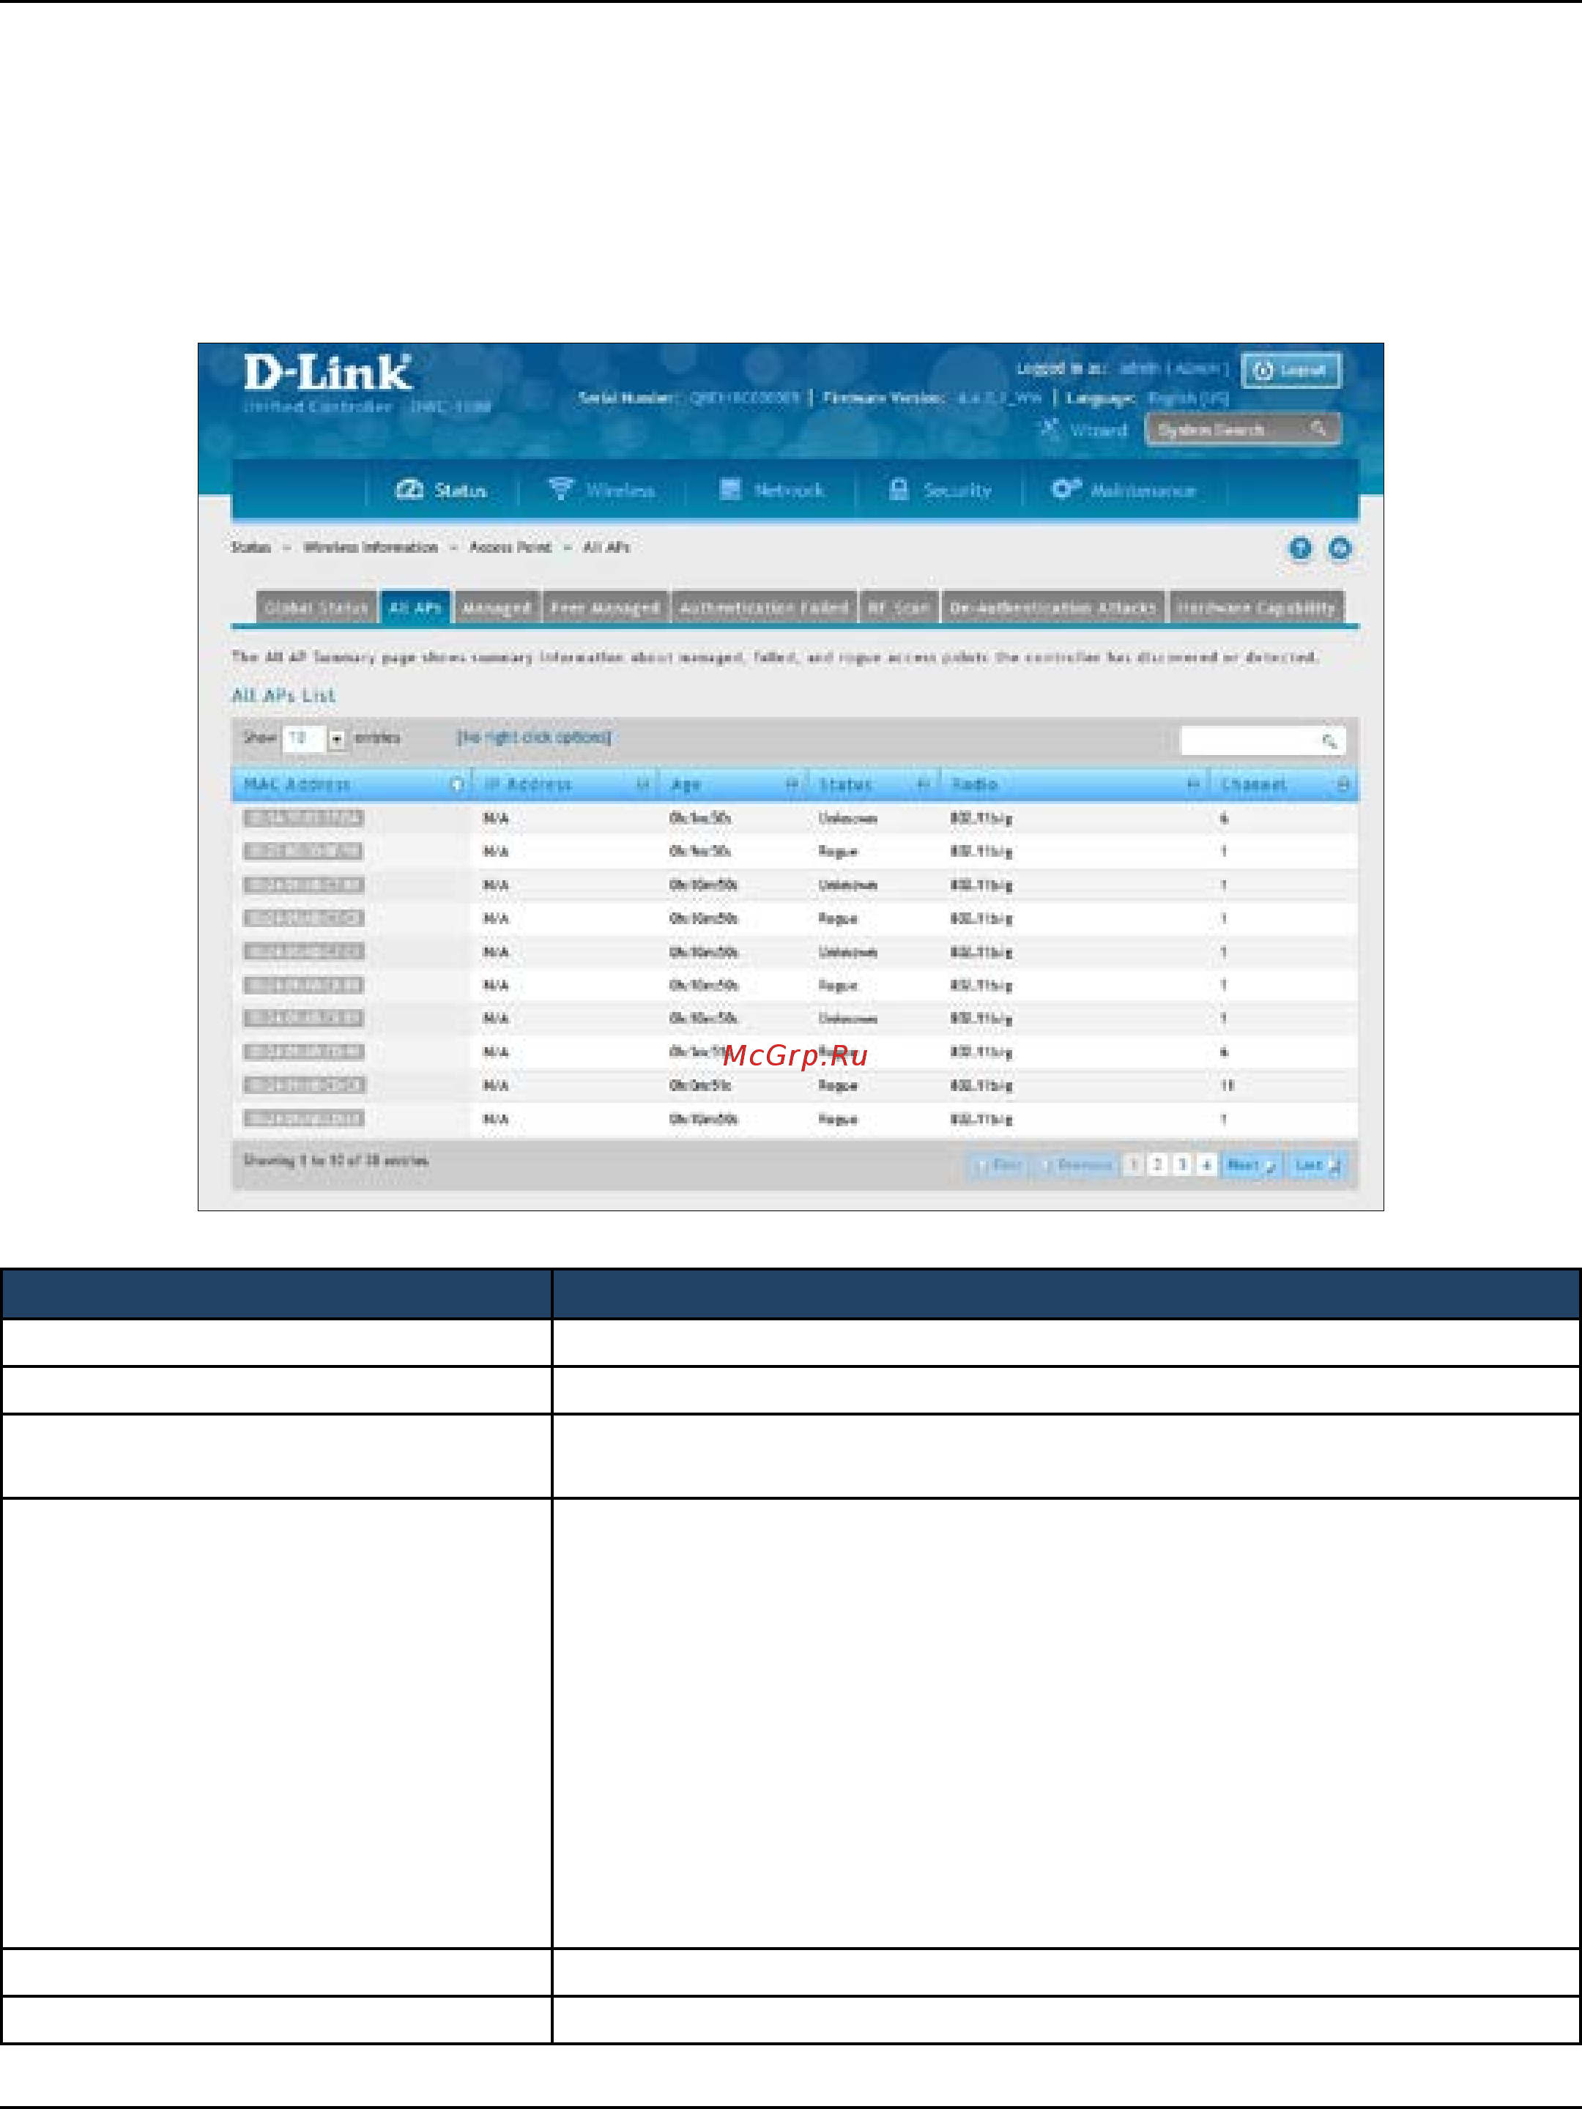Click the Network menu icon
This screenshot has height=2109, width=1582.
click(730, 489)
